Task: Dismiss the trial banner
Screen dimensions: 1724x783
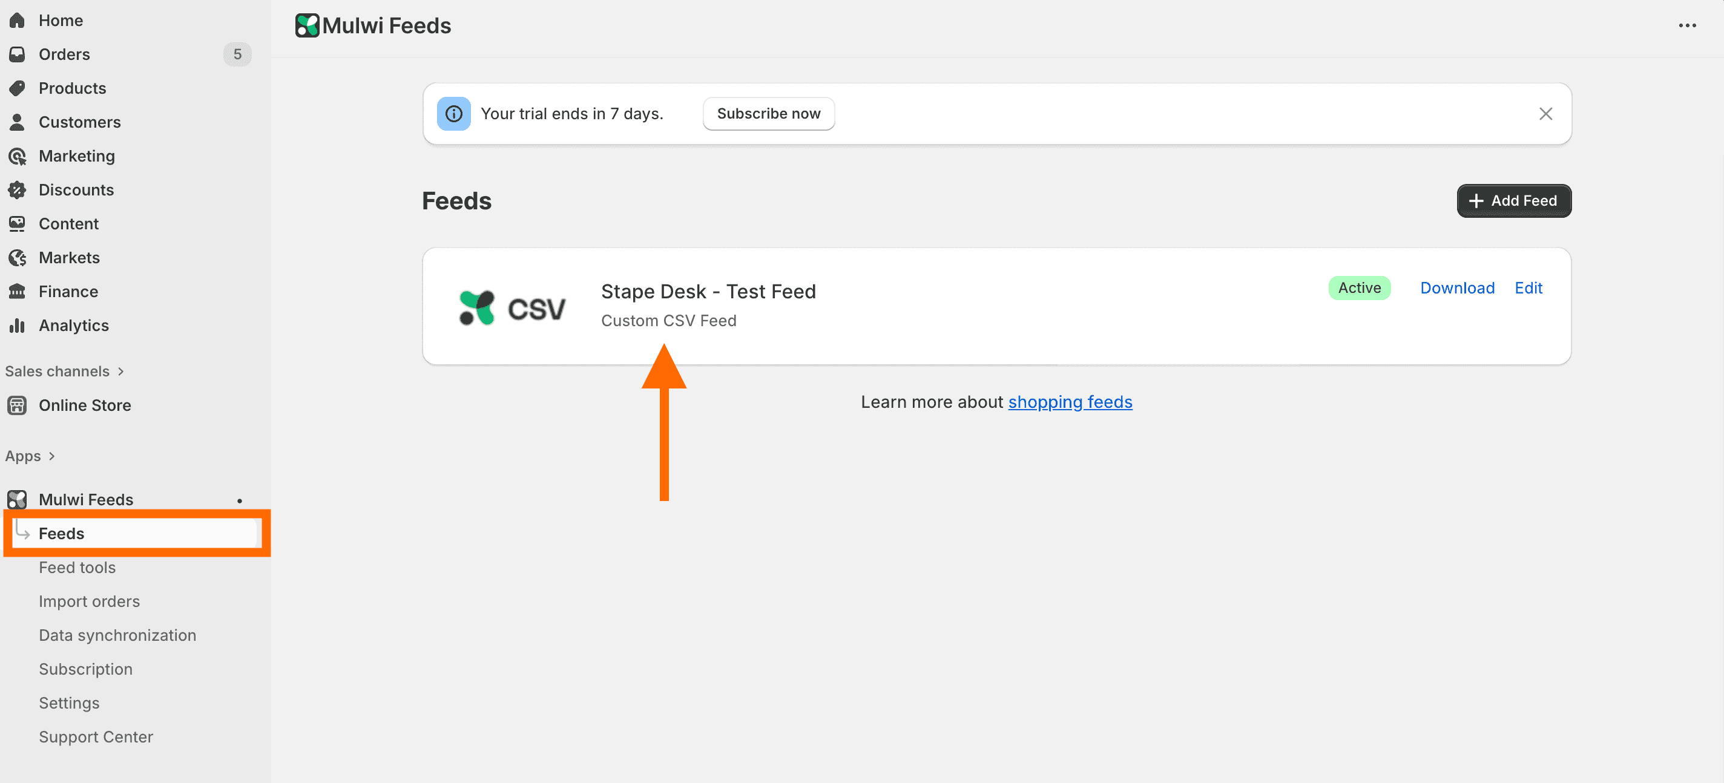Action: [x=1545, y=114]
